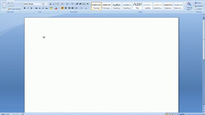Toggle Strikethrough formatting

tap(36, 8)
